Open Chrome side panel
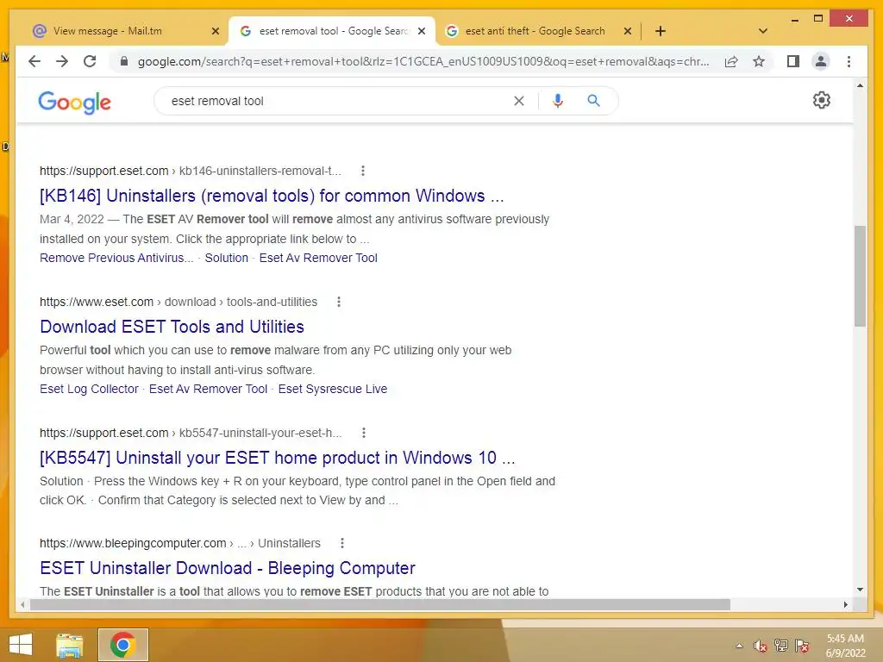This screenshot has width=883, height=662. coord(793,61)
